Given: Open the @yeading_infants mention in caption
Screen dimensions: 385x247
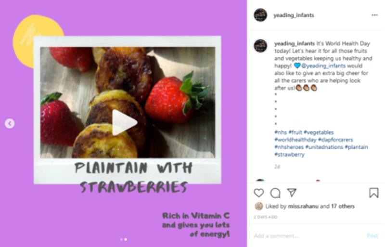Looking at the screenshot, I should 323,66.
